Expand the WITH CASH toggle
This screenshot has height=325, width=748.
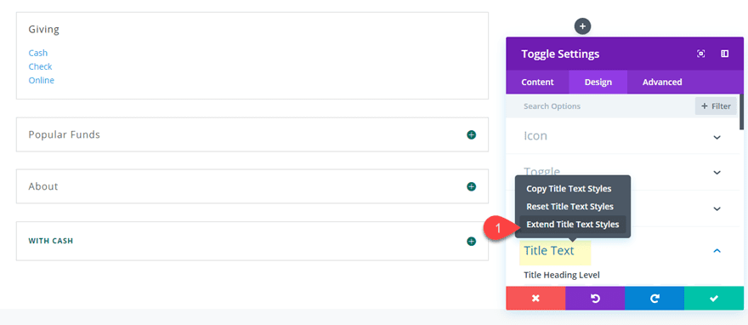point(471,241)
